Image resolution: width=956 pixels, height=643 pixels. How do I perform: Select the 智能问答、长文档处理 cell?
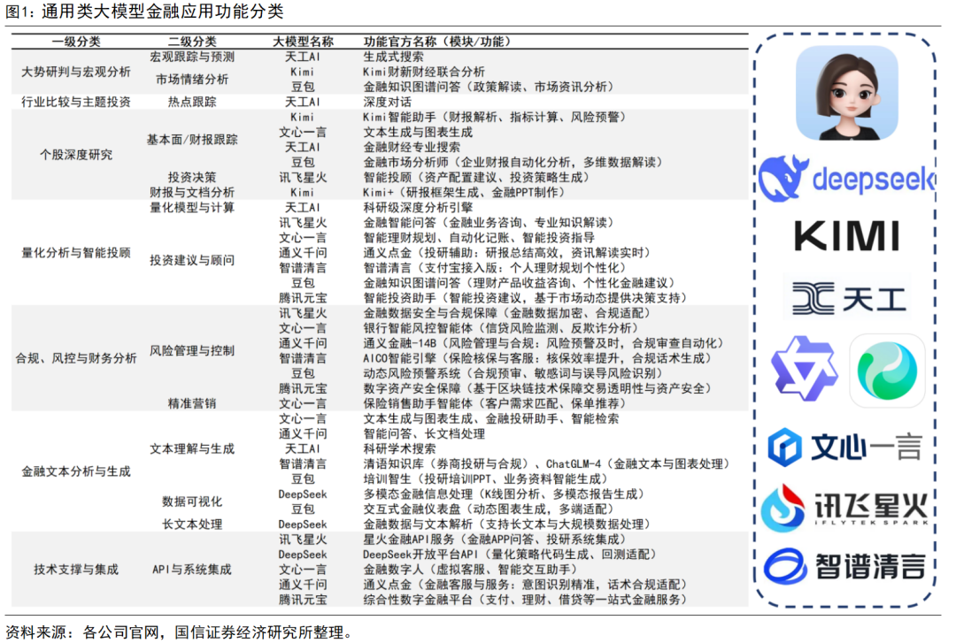pos(424,434)
